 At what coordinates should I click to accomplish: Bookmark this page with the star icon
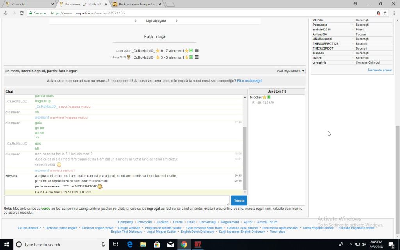point(385,13)
